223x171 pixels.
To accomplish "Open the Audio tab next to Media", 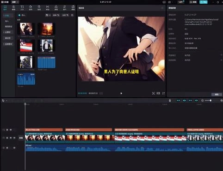I will click(13, 8).
